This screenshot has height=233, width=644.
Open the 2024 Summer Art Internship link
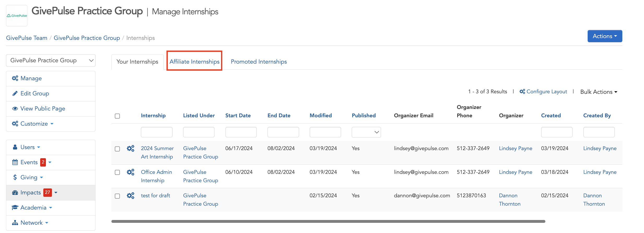pyautogui.click(x=157, y=152)
